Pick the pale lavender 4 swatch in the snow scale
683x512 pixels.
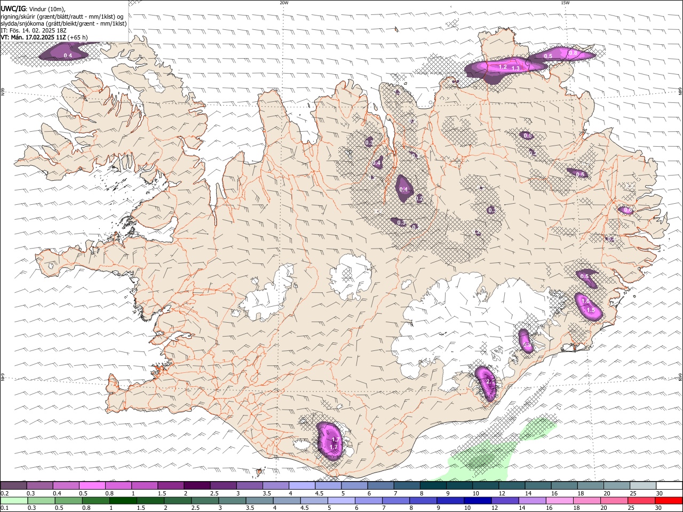(302, 485)
